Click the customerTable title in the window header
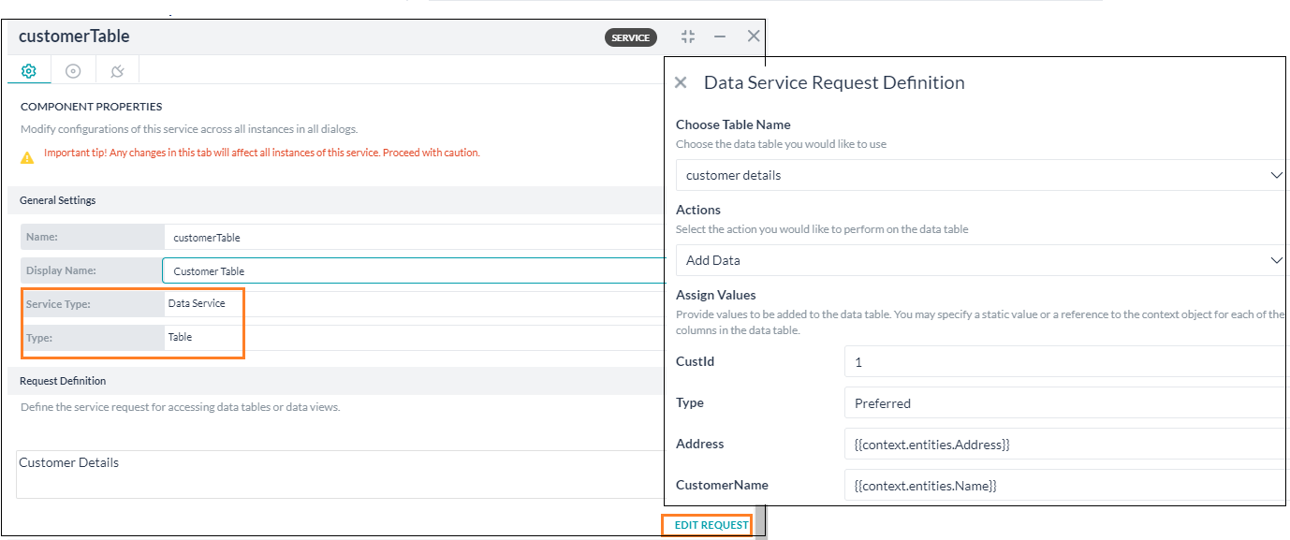The image size is (1290, 540). (73, 36)
